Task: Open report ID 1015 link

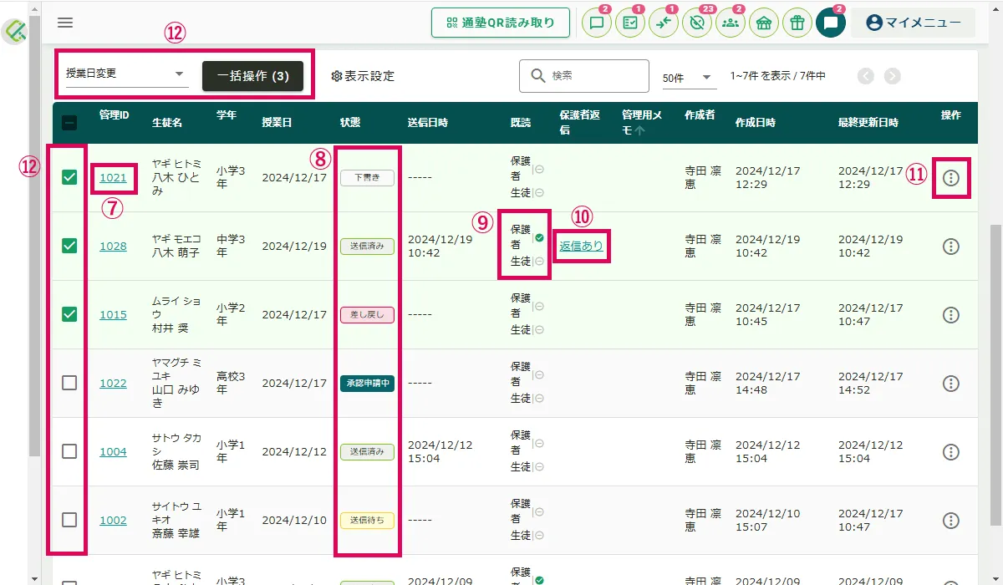Action: [x=113, y=315]
